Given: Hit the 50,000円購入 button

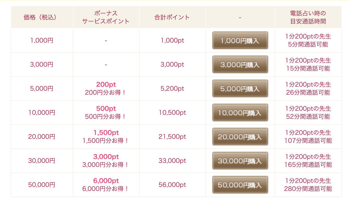Looking at the screenshot, I should tap(240, 185).
